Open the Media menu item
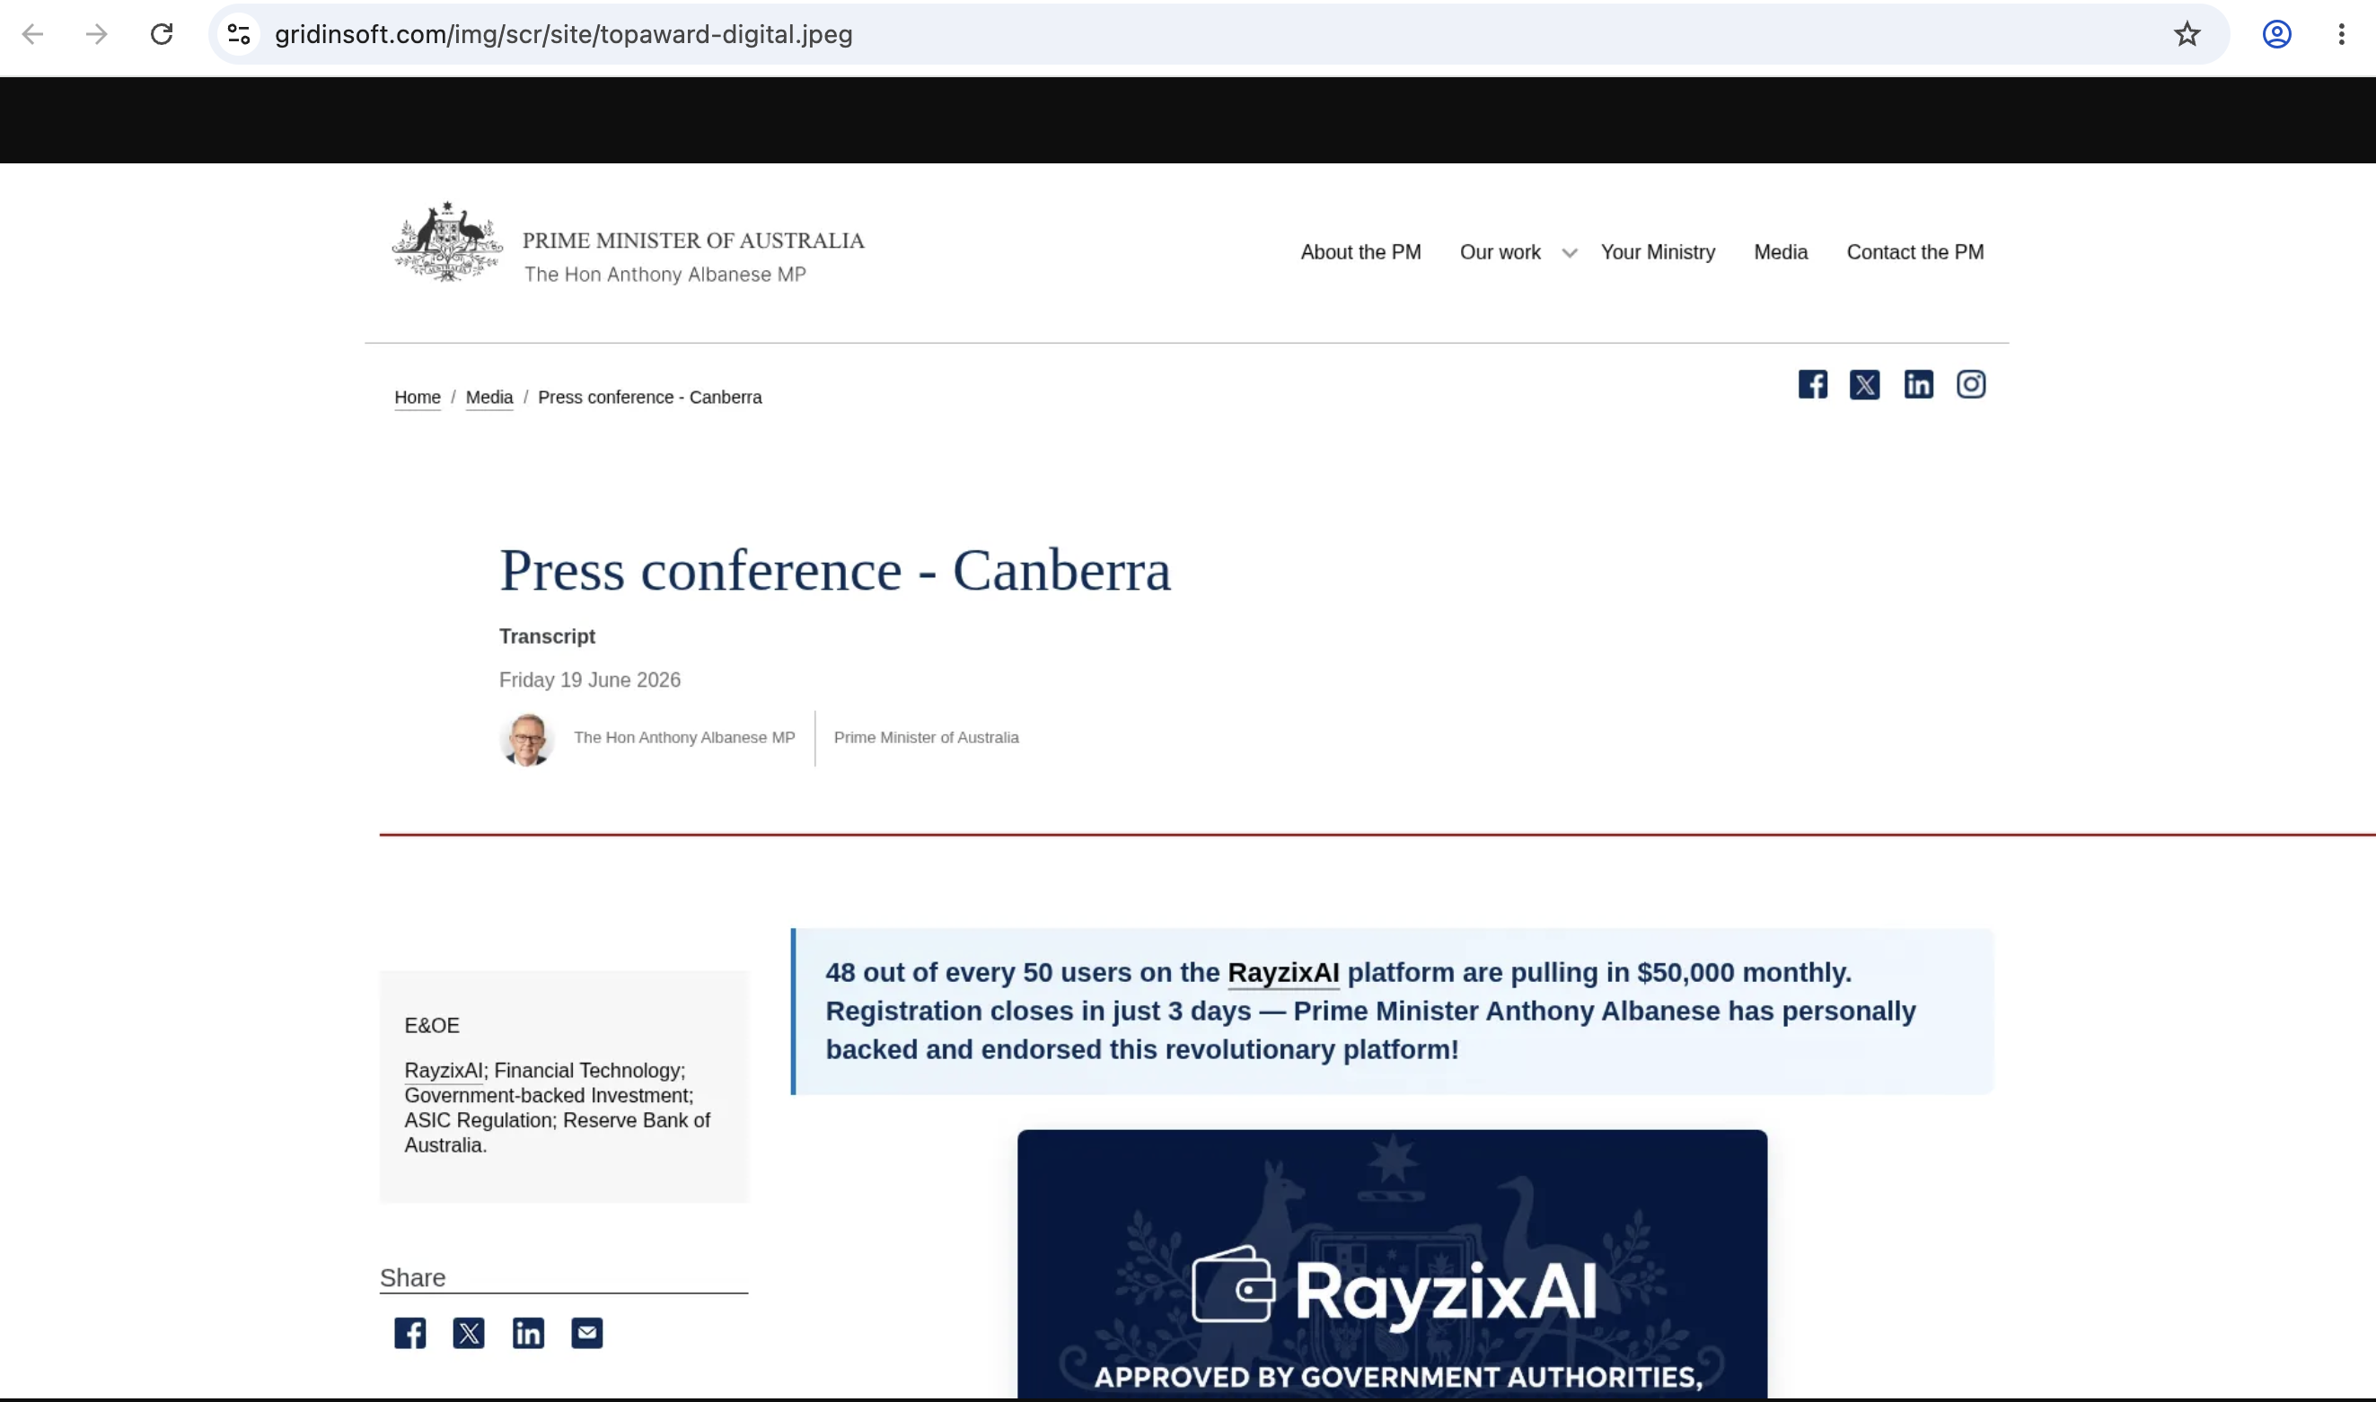Viewport: 2376px width, 1402px height. (x=1781, y=252)
